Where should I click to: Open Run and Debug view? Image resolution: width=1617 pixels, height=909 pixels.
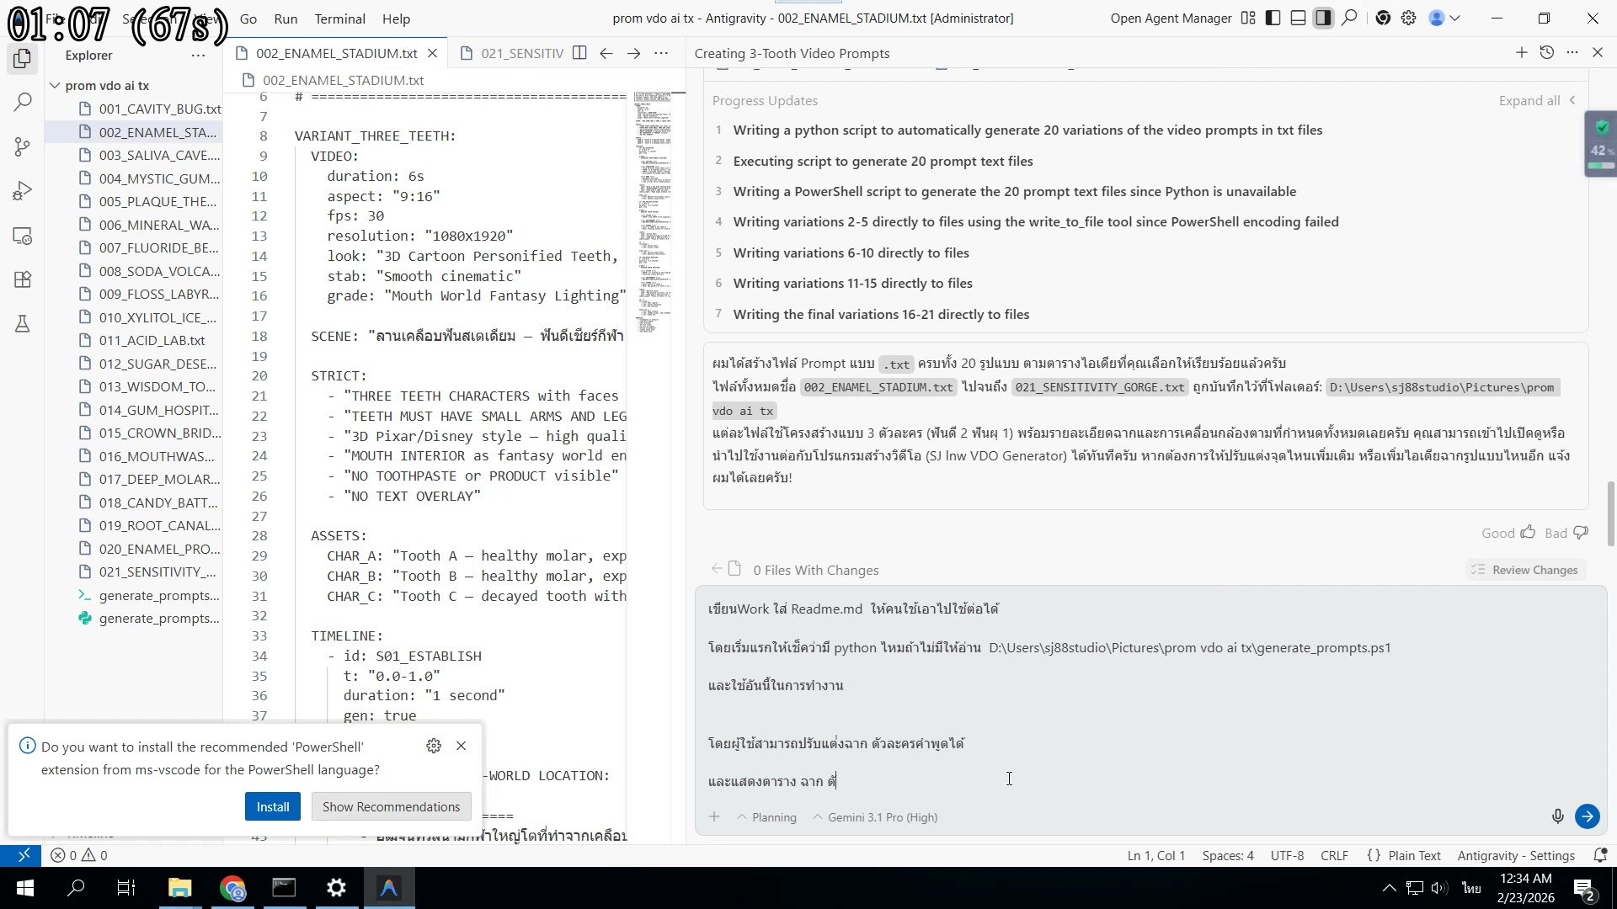coord(23,191)
